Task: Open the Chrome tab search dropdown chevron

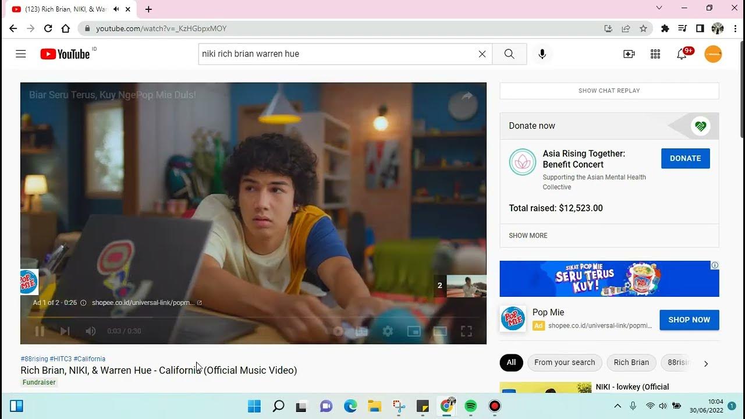Action: click(659, 8)
